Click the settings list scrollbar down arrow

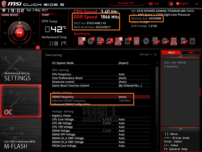tap(157, 149)
